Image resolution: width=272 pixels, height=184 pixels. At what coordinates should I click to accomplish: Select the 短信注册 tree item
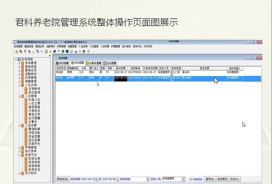pos(34,158)
